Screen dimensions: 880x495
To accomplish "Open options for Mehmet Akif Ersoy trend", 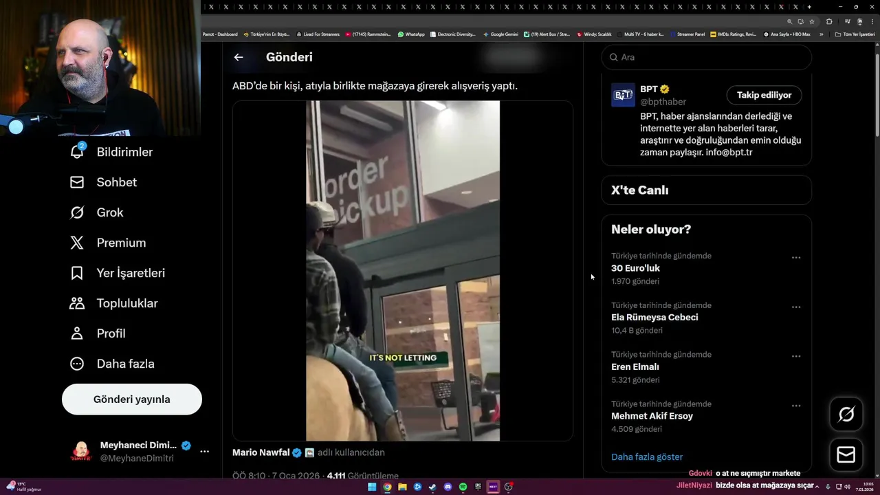I will [796, 406].
